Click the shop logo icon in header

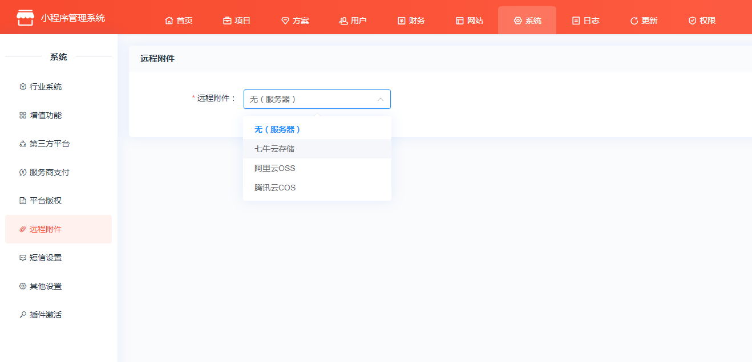point(25,18)
